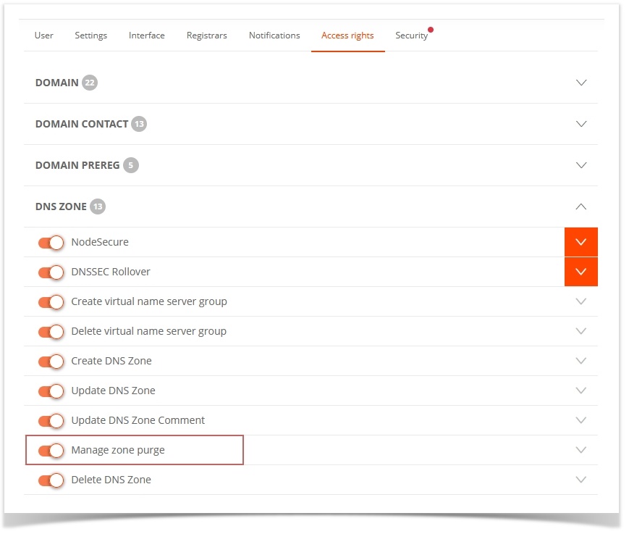Click the DOMAIN section heading
Screen dimensions: 629x534
coord(57,83)
